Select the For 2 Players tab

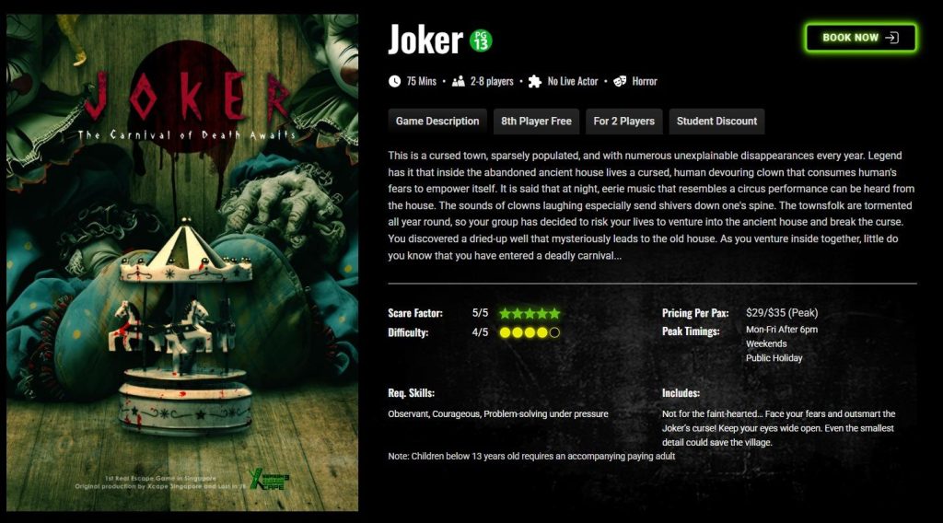(624, 122)
